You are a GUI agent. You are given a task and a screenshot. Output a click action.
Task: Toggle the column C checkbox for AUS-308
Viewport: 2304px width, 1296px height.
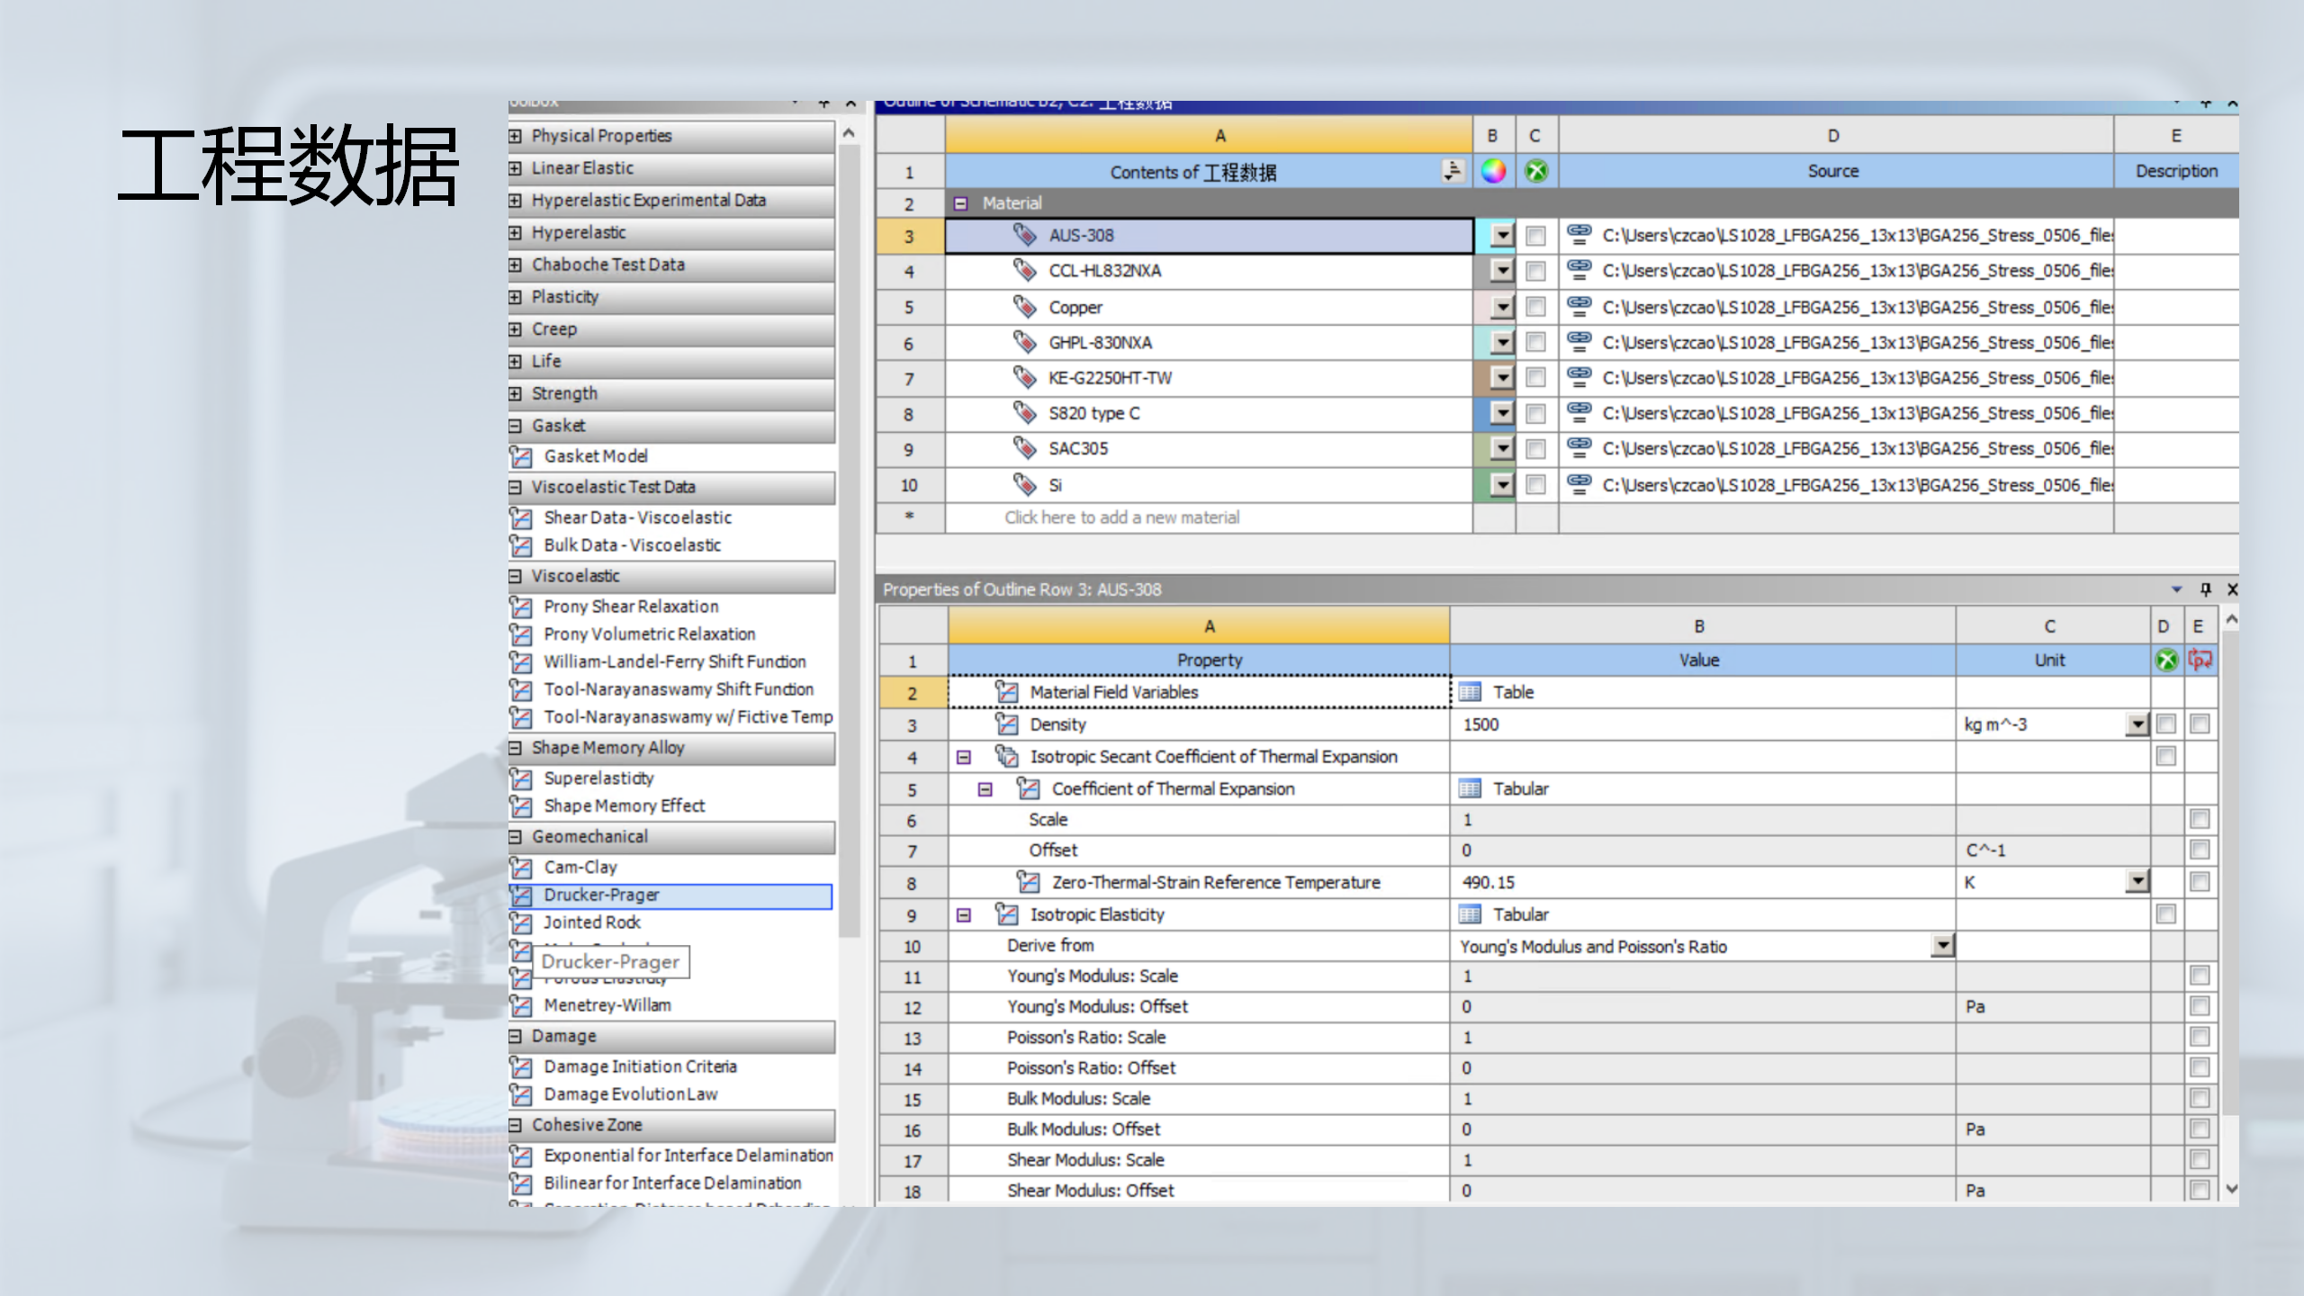tap(1536, 236)
